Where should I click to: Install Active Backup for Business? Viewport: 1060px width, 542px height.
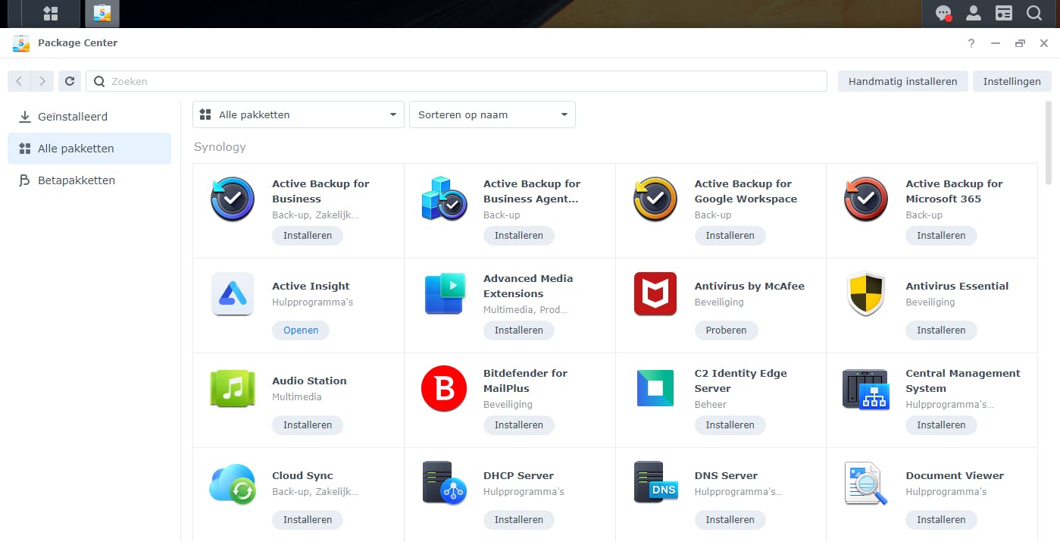pyautogui.click(x=308, y=236)
